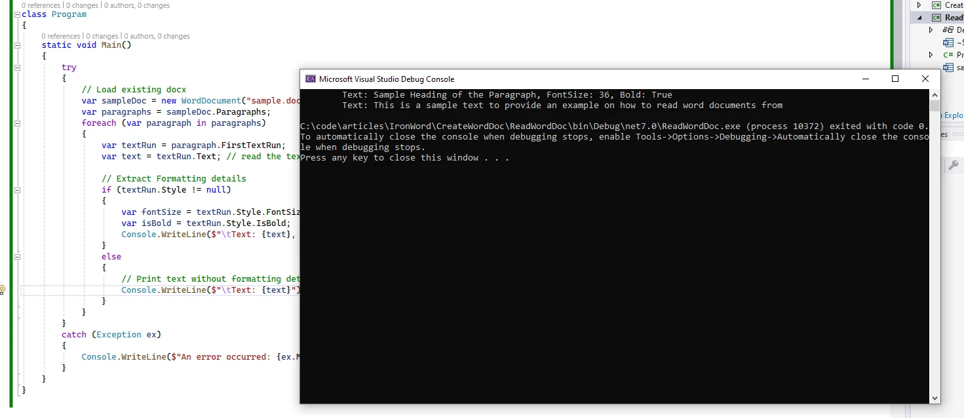This screenshot has width=964, height=418.
Task: Click the temporary ~$ Word file icon
Action: 948,43
